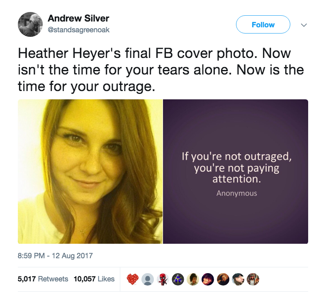Open the curly-haired person liker avatar
The width and height of the screenshot is (326, 293).
(x=193, y=279)
